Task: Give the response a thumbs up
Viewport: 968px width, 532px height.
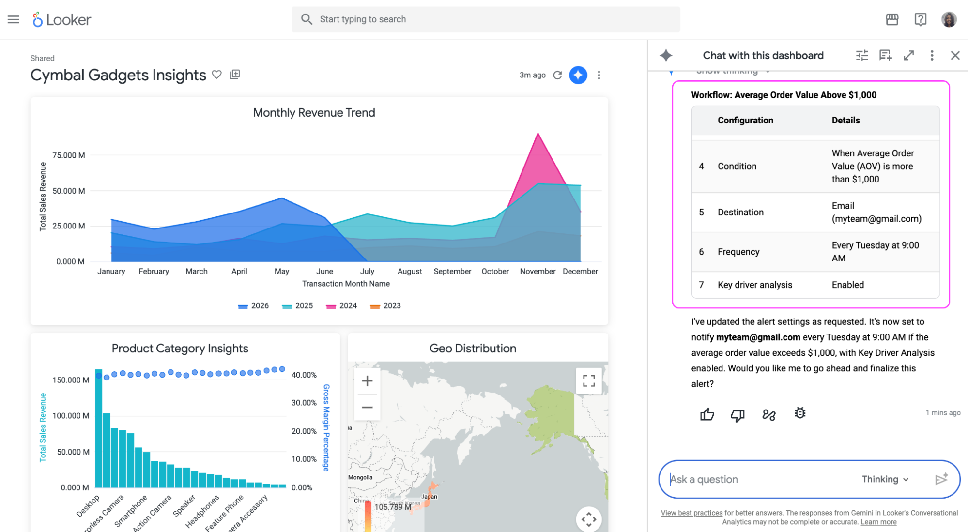Action: (x=707, y=414)
